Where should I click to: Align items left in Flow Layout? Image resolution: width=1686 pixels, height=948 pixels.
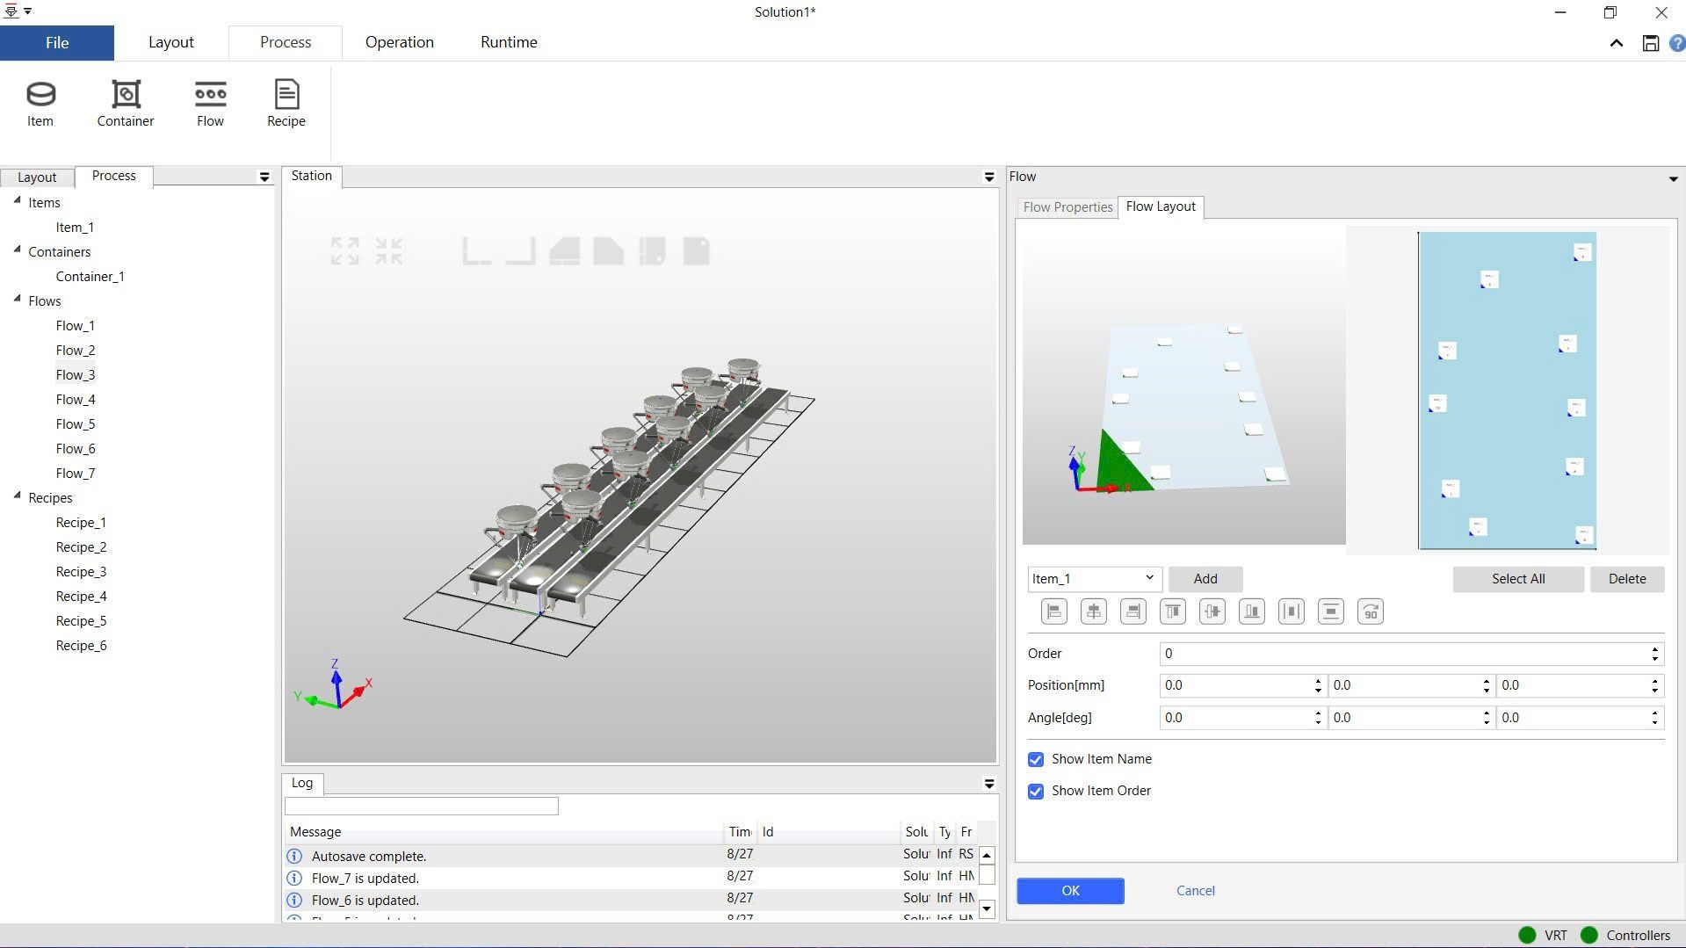click(1053, 611)
